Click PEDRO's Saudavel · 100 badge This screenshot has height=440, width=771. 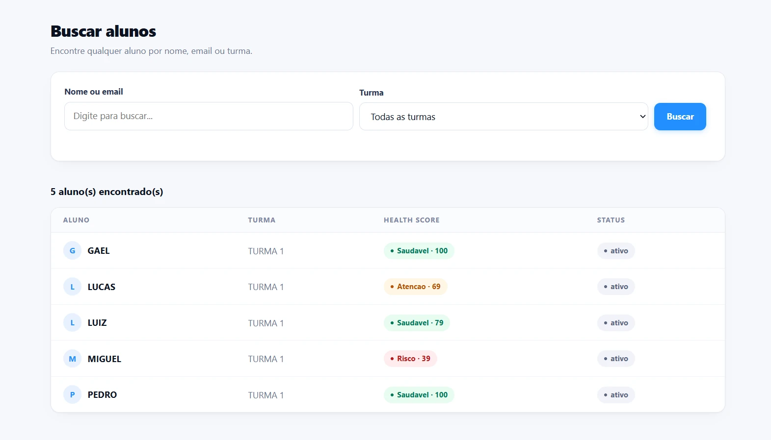[419, 395]
